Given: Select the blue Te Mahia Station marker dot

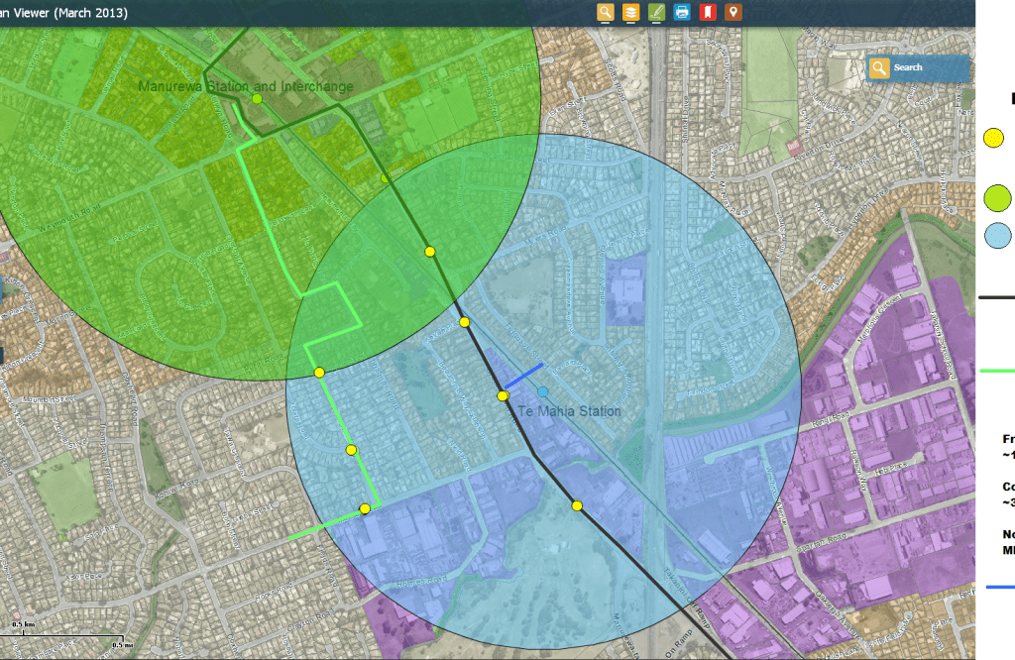Looking at the screenshot, I should coord(542,392).
